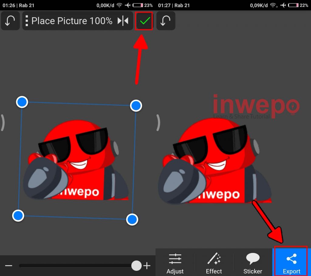Screen dimensions: 311x276
Task: Tap the mascot image in right screen
Action: [215, 161]
